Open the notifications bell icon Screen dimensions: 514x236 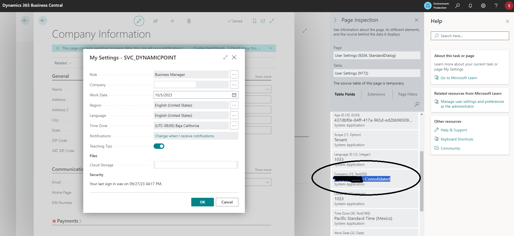pos(470,5)
